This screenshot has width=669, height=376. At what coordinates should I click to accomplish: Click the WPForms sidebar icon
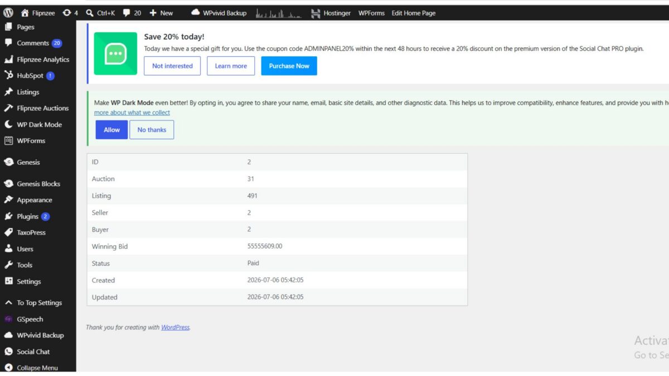[x=8, y=140]
